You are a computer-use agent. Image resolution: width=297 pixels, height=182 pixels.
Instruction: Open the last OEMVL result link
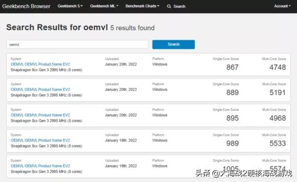tap(41, 166)
